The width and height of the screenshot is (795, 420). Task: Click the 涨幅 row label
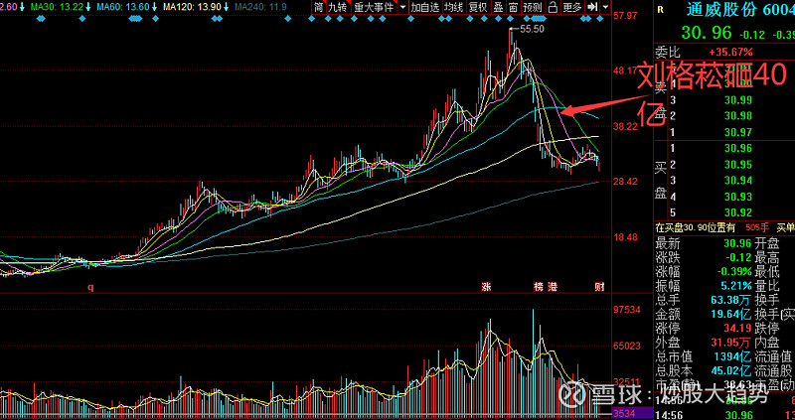click(x=668, y=271)
